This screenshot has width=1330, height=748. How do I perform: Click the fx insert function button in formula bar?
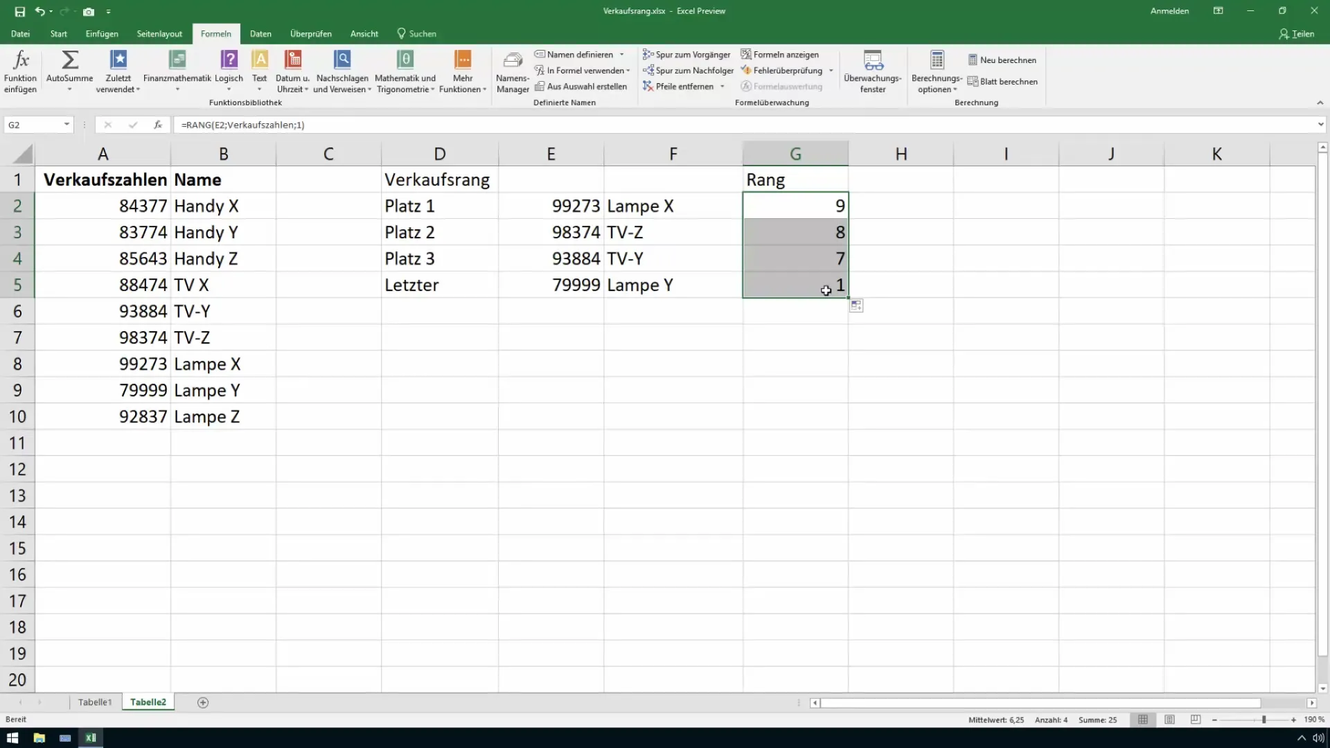(x=158, y=125)
